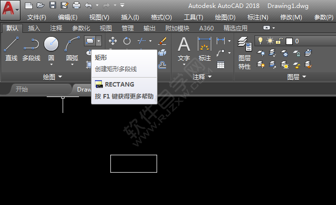Expand the 绘图 panel title
Viewport: 336px width, 205px height.
tap(52, 77)
